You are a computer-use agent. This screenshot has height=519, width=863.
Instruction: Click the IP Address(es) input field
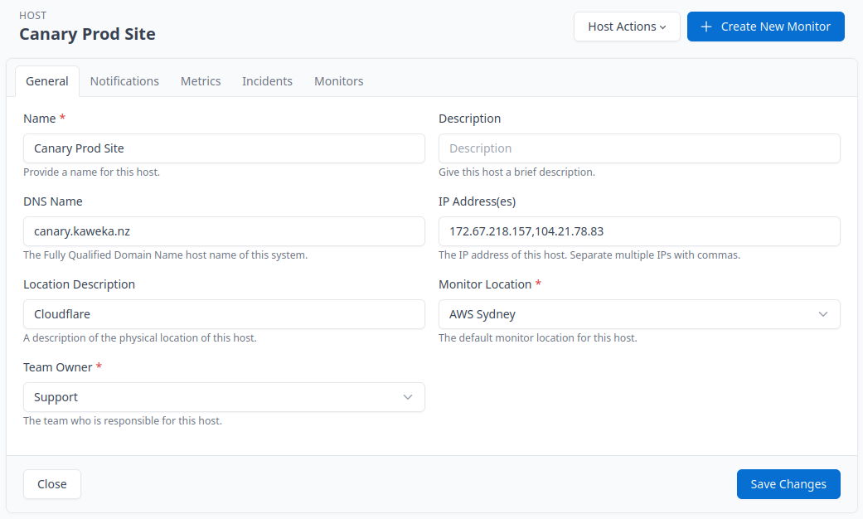click(x=638, y=231)
